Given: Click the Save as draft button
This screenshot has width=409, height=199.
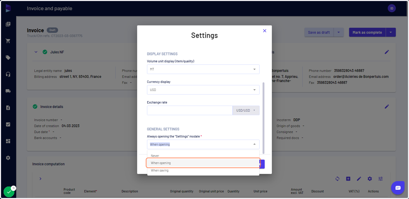Looking at the screenshot, I should pos(319,33).
